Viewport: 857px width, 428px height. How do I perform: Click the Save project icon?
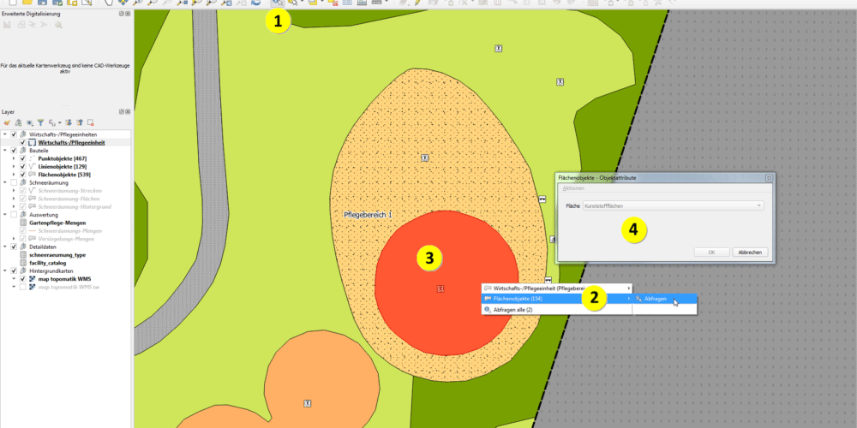click(x=44, y=3)
